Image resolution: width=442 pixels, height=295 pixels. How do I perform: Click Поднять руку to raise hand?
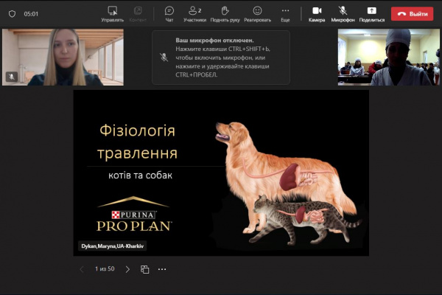[x=225, y=14]
